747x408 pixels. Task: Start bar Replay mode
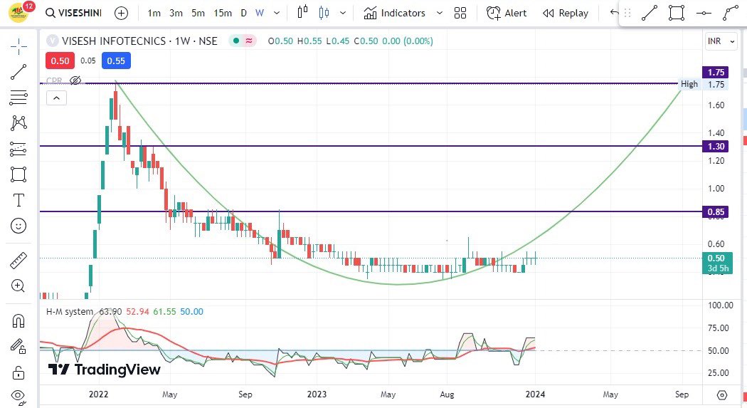(566, 13)
